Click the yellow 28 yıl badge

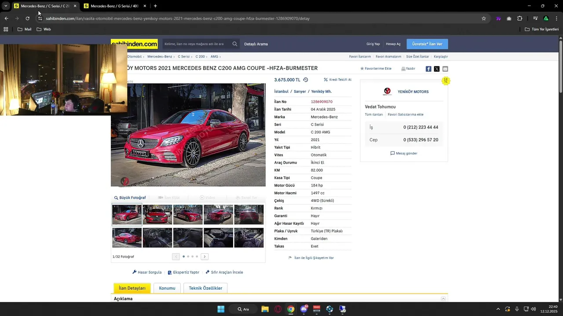point(446,81)
